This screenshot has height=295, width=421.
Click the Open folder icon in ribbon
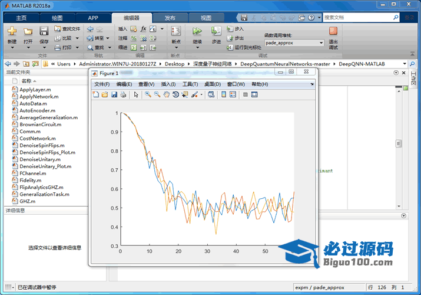coord(28,31)
